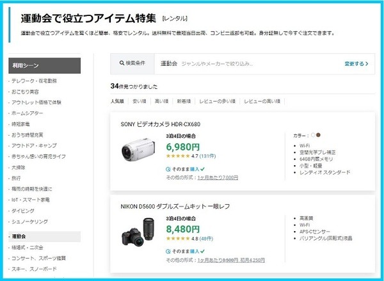The image size is (384, 281).
Task: Click APS-Cセンサー feature bullet
Action: click(x=315, y=232)
